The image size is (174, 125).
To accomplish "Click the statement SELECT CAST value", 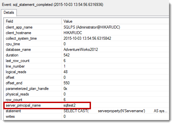I will 115,111.
